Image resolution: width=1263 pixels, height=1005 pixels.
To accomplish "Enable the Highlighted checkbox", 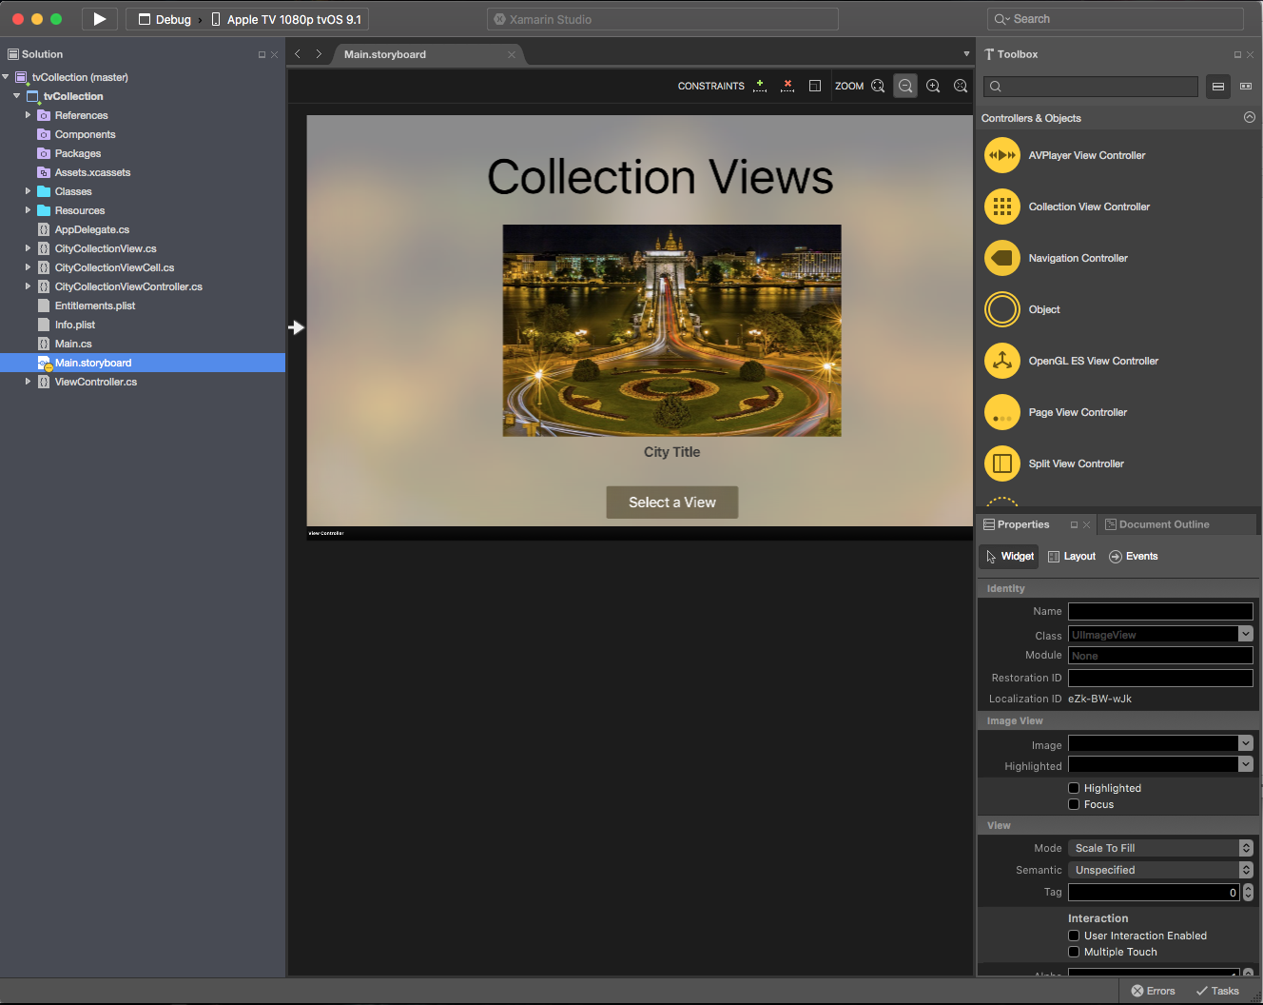I will click(1074, 787).
